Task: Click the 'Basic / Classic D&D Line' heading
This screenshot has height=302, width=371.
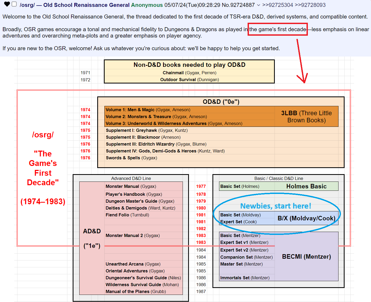Action: 279,178
